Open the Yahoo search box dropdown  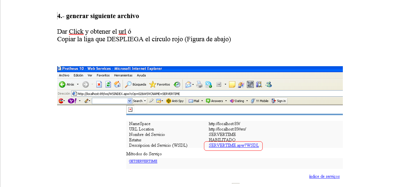coord(129,101)
